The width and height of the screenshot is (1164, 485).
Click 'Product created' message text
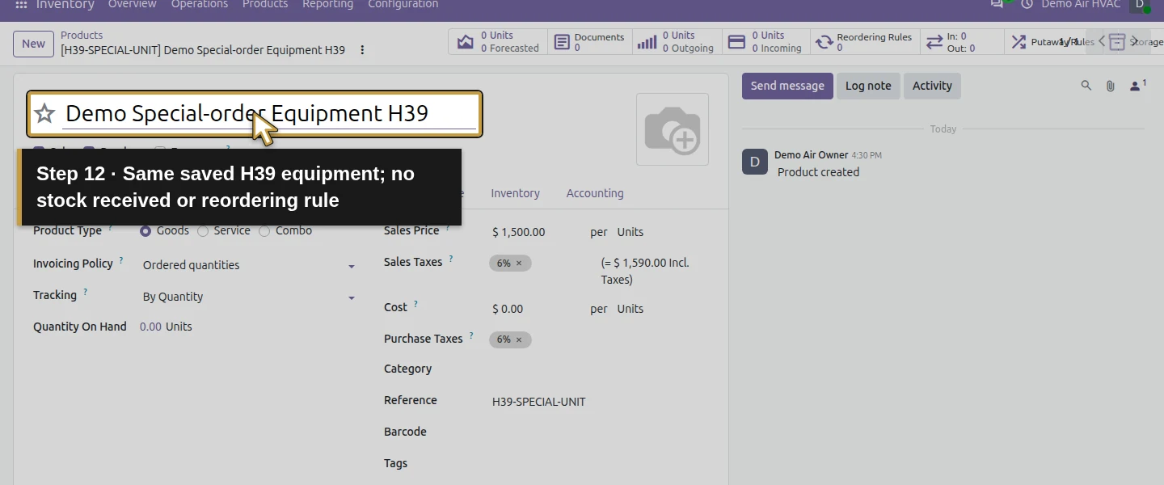818,172
